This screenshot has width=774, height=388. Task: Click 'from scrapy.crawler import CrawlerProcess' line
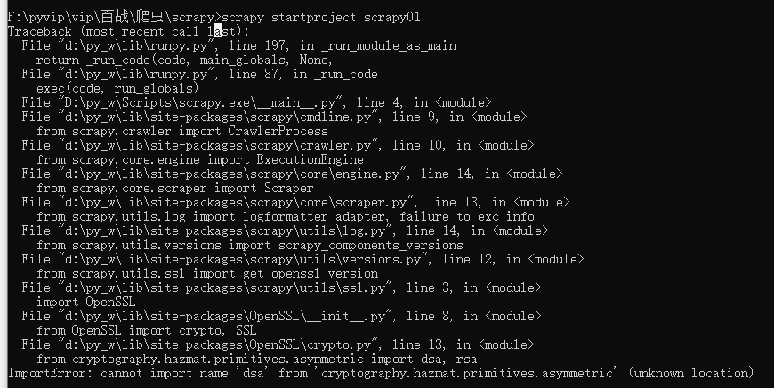tap(182, 132)
